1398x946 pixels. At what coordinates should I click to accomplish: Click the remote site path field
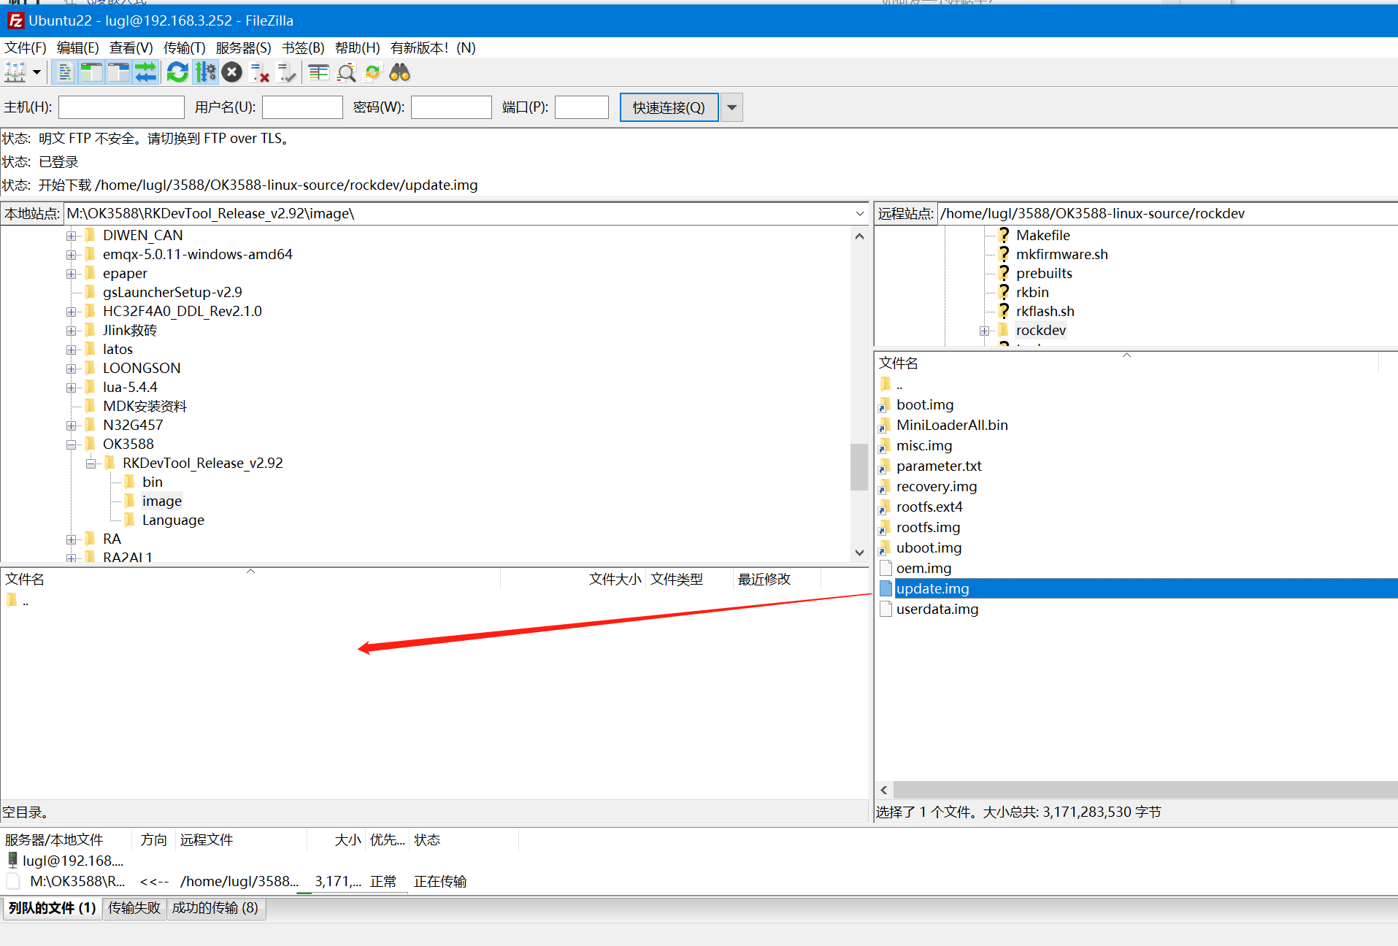point(1167,213)
